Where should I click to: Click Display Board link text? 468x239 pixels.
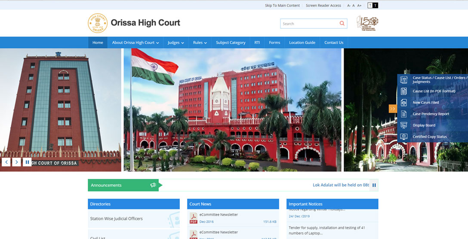point(424,125)
